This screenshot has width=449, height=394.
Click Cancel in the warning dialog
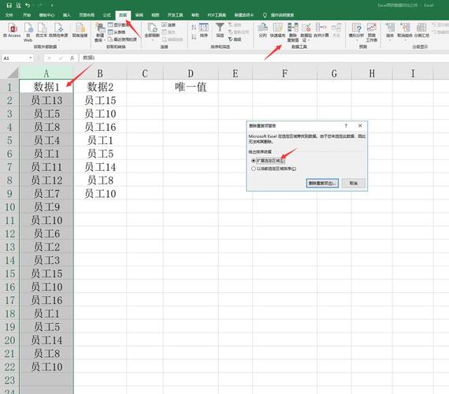pyautogui.click(x=354, y=183)
